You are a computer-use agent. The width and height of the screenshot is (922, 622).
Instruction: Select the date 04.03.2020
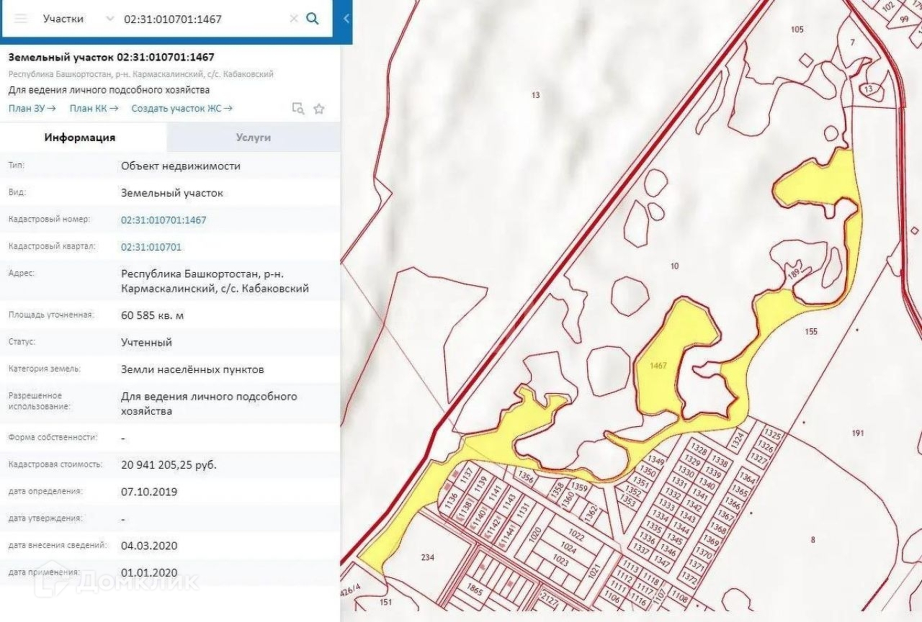pyautogui.click(x=149, y=546)
